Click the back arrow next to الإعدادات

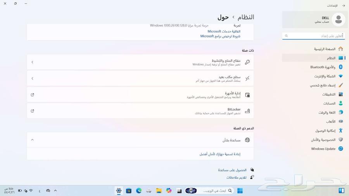click(344, 5)
